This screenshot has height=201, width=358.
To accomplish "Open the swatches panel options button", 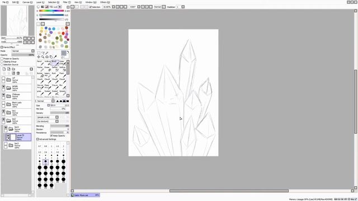I will (x=68, y=24).
